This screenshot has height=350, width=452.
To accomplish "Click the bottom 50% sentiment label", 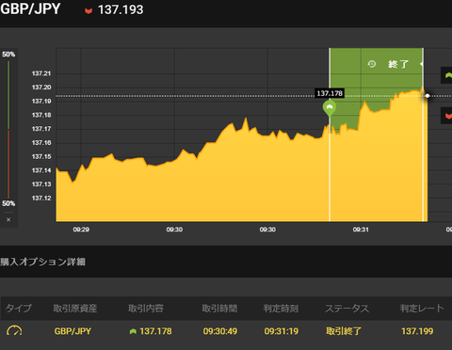I will point(8,203).
